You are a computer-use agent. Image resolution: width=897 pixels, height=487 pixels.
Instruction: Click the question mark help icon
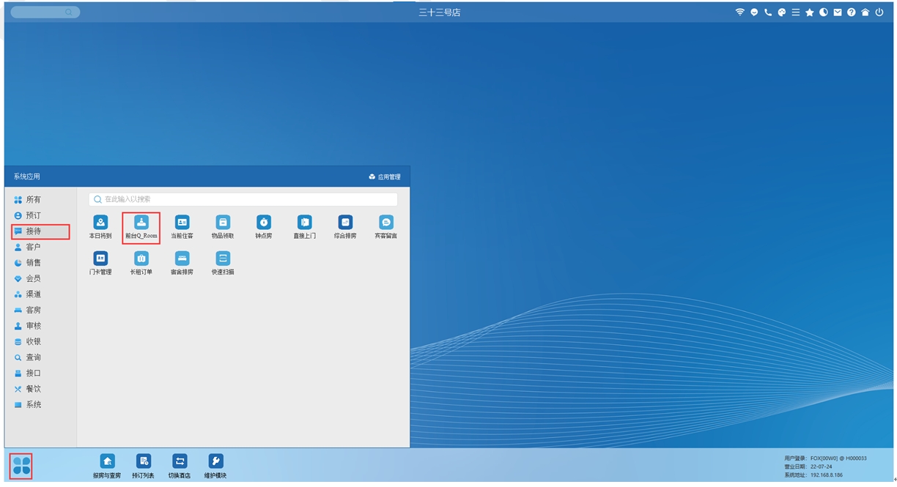852,12
